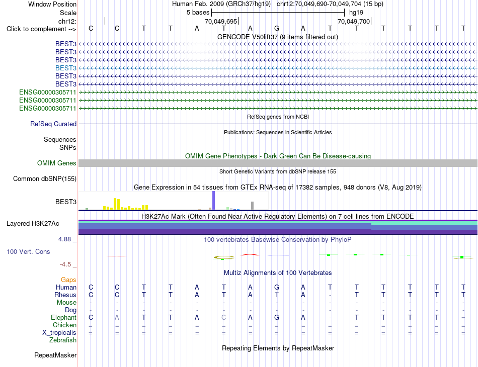Select the Layered H3K27Ac track label

(x=33, y=224)
